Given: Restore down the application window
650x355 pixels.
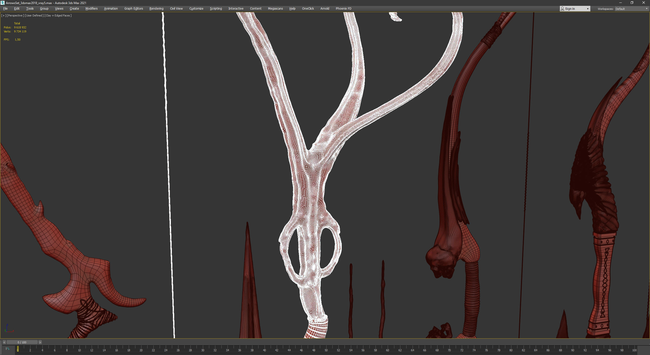Looking at the screenshot, I should point(632,3).
